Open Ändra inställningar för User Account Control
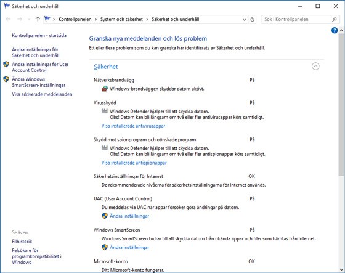Screen dimensions: 345x273 40,67
